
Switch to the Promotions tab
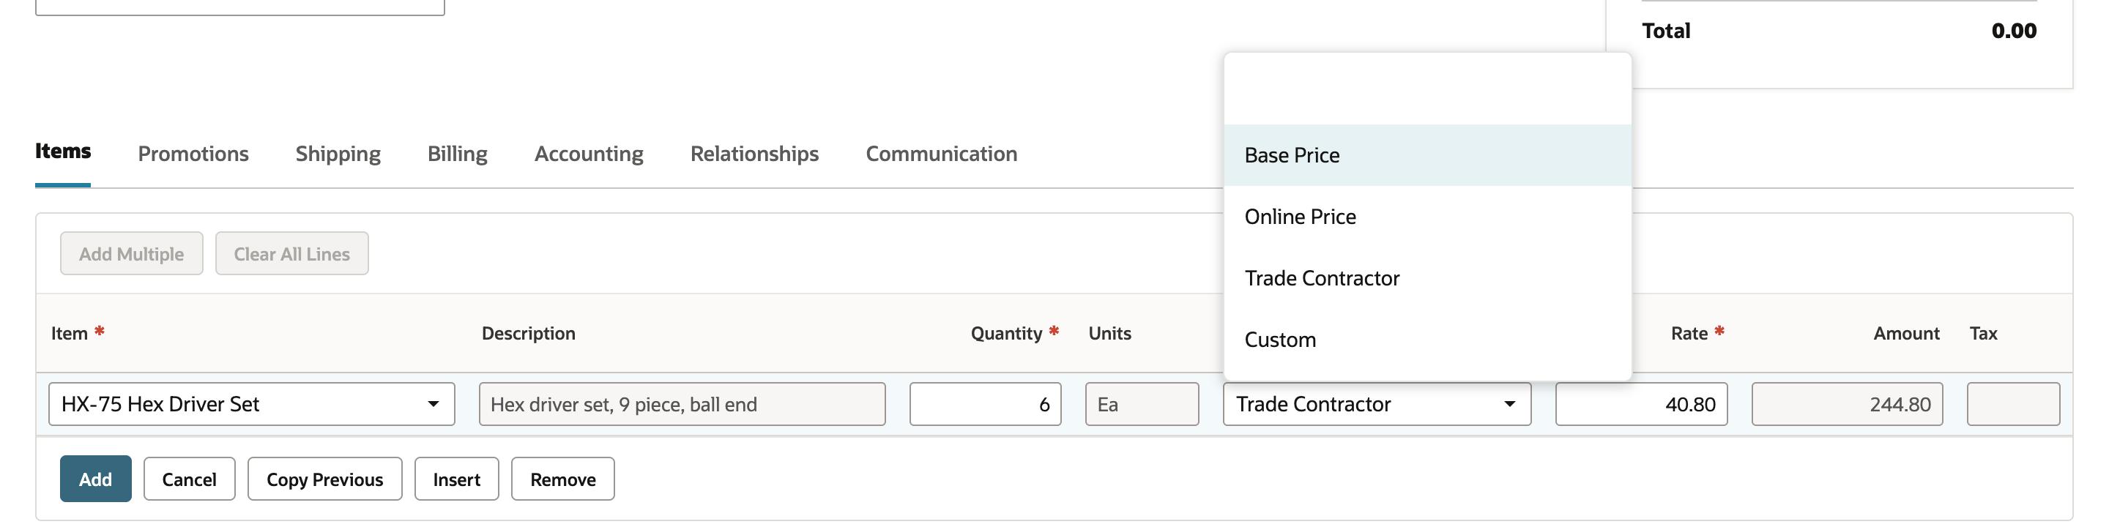(x=193, y=154)
